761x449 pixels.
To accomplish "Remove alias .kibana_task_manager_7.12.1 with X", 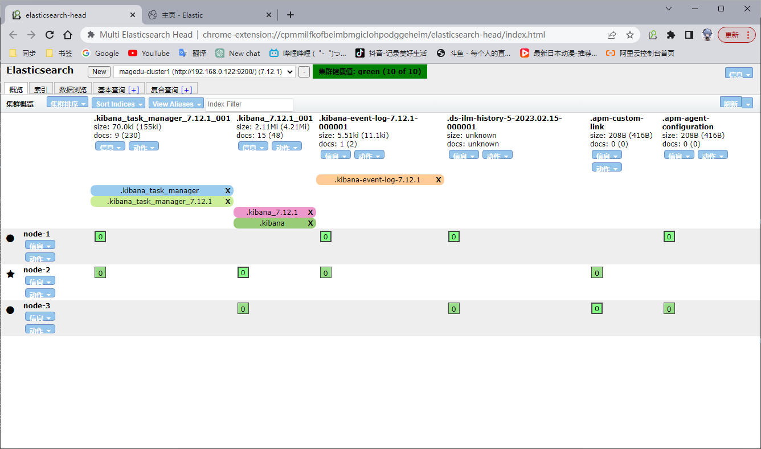I will click(228, 201).
